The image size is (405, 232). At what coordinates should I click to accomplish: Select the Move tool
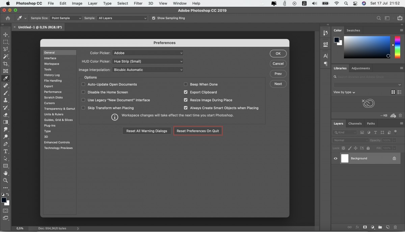click(x=5, y=35)
